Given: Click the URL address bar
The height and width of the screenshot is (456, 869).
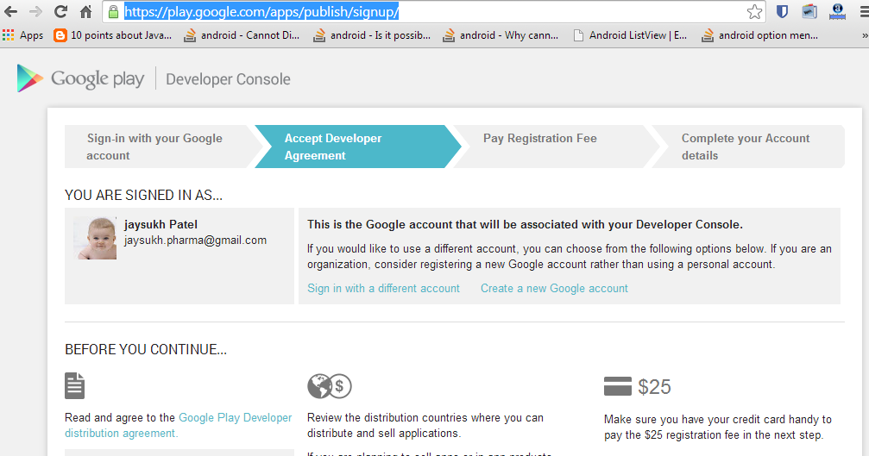Looking at the screenshot, I should [x=432, y=11].
